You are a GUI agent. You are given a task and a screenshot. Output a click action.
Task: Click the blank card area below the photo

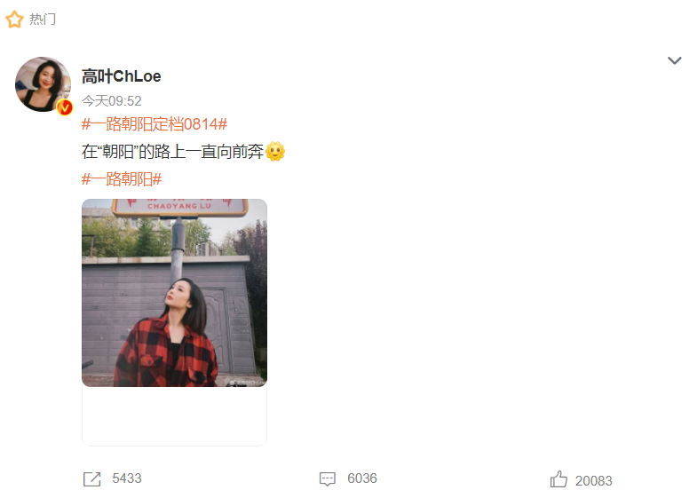pos(174,415)
